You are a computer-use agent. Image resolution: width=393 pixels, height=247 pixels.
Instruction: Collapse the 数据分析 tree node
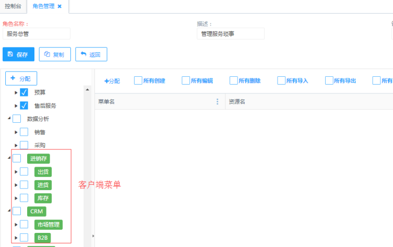(9, 119)
